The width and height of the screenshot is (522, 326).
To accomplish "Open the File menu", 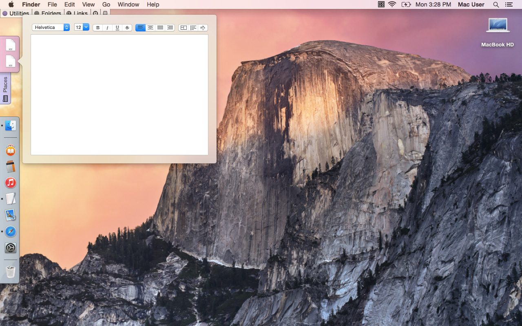I will pos(52,4).
